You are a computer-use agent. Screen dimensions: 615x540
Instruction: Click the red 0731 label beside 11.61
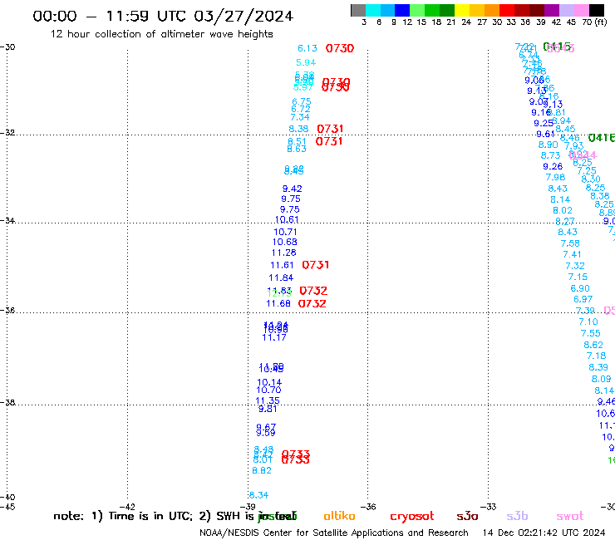315,265
